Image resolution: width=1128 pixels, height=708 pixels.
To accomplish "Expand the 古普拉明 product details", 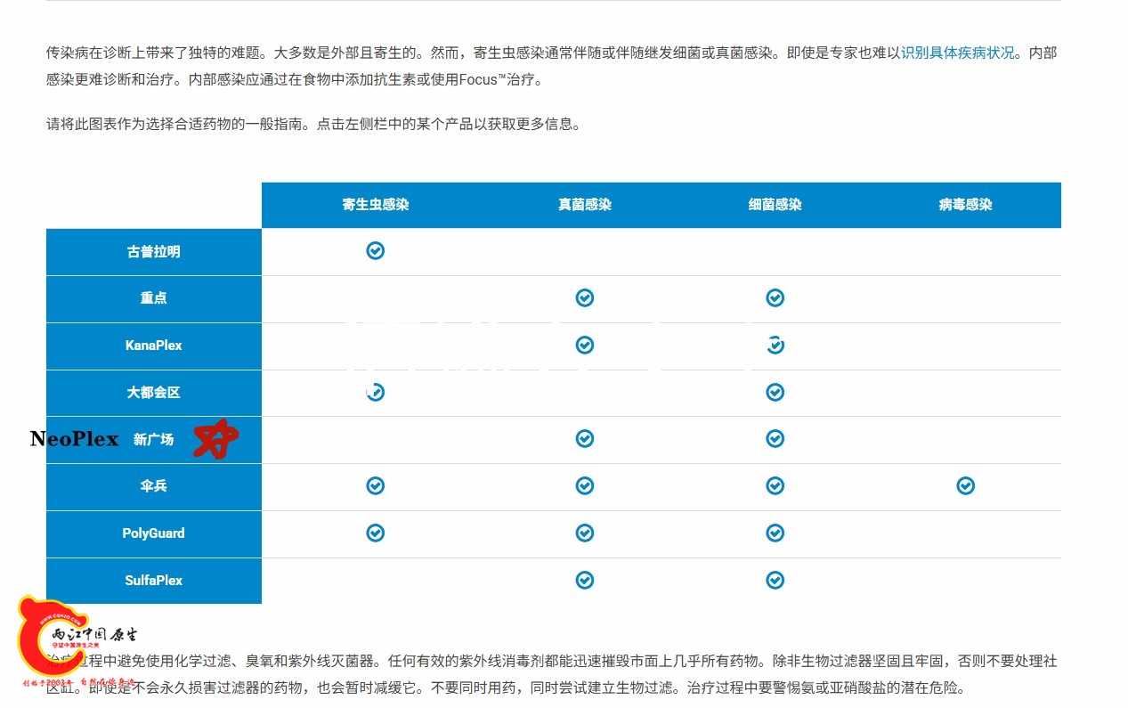I will [x=153, y=251].
